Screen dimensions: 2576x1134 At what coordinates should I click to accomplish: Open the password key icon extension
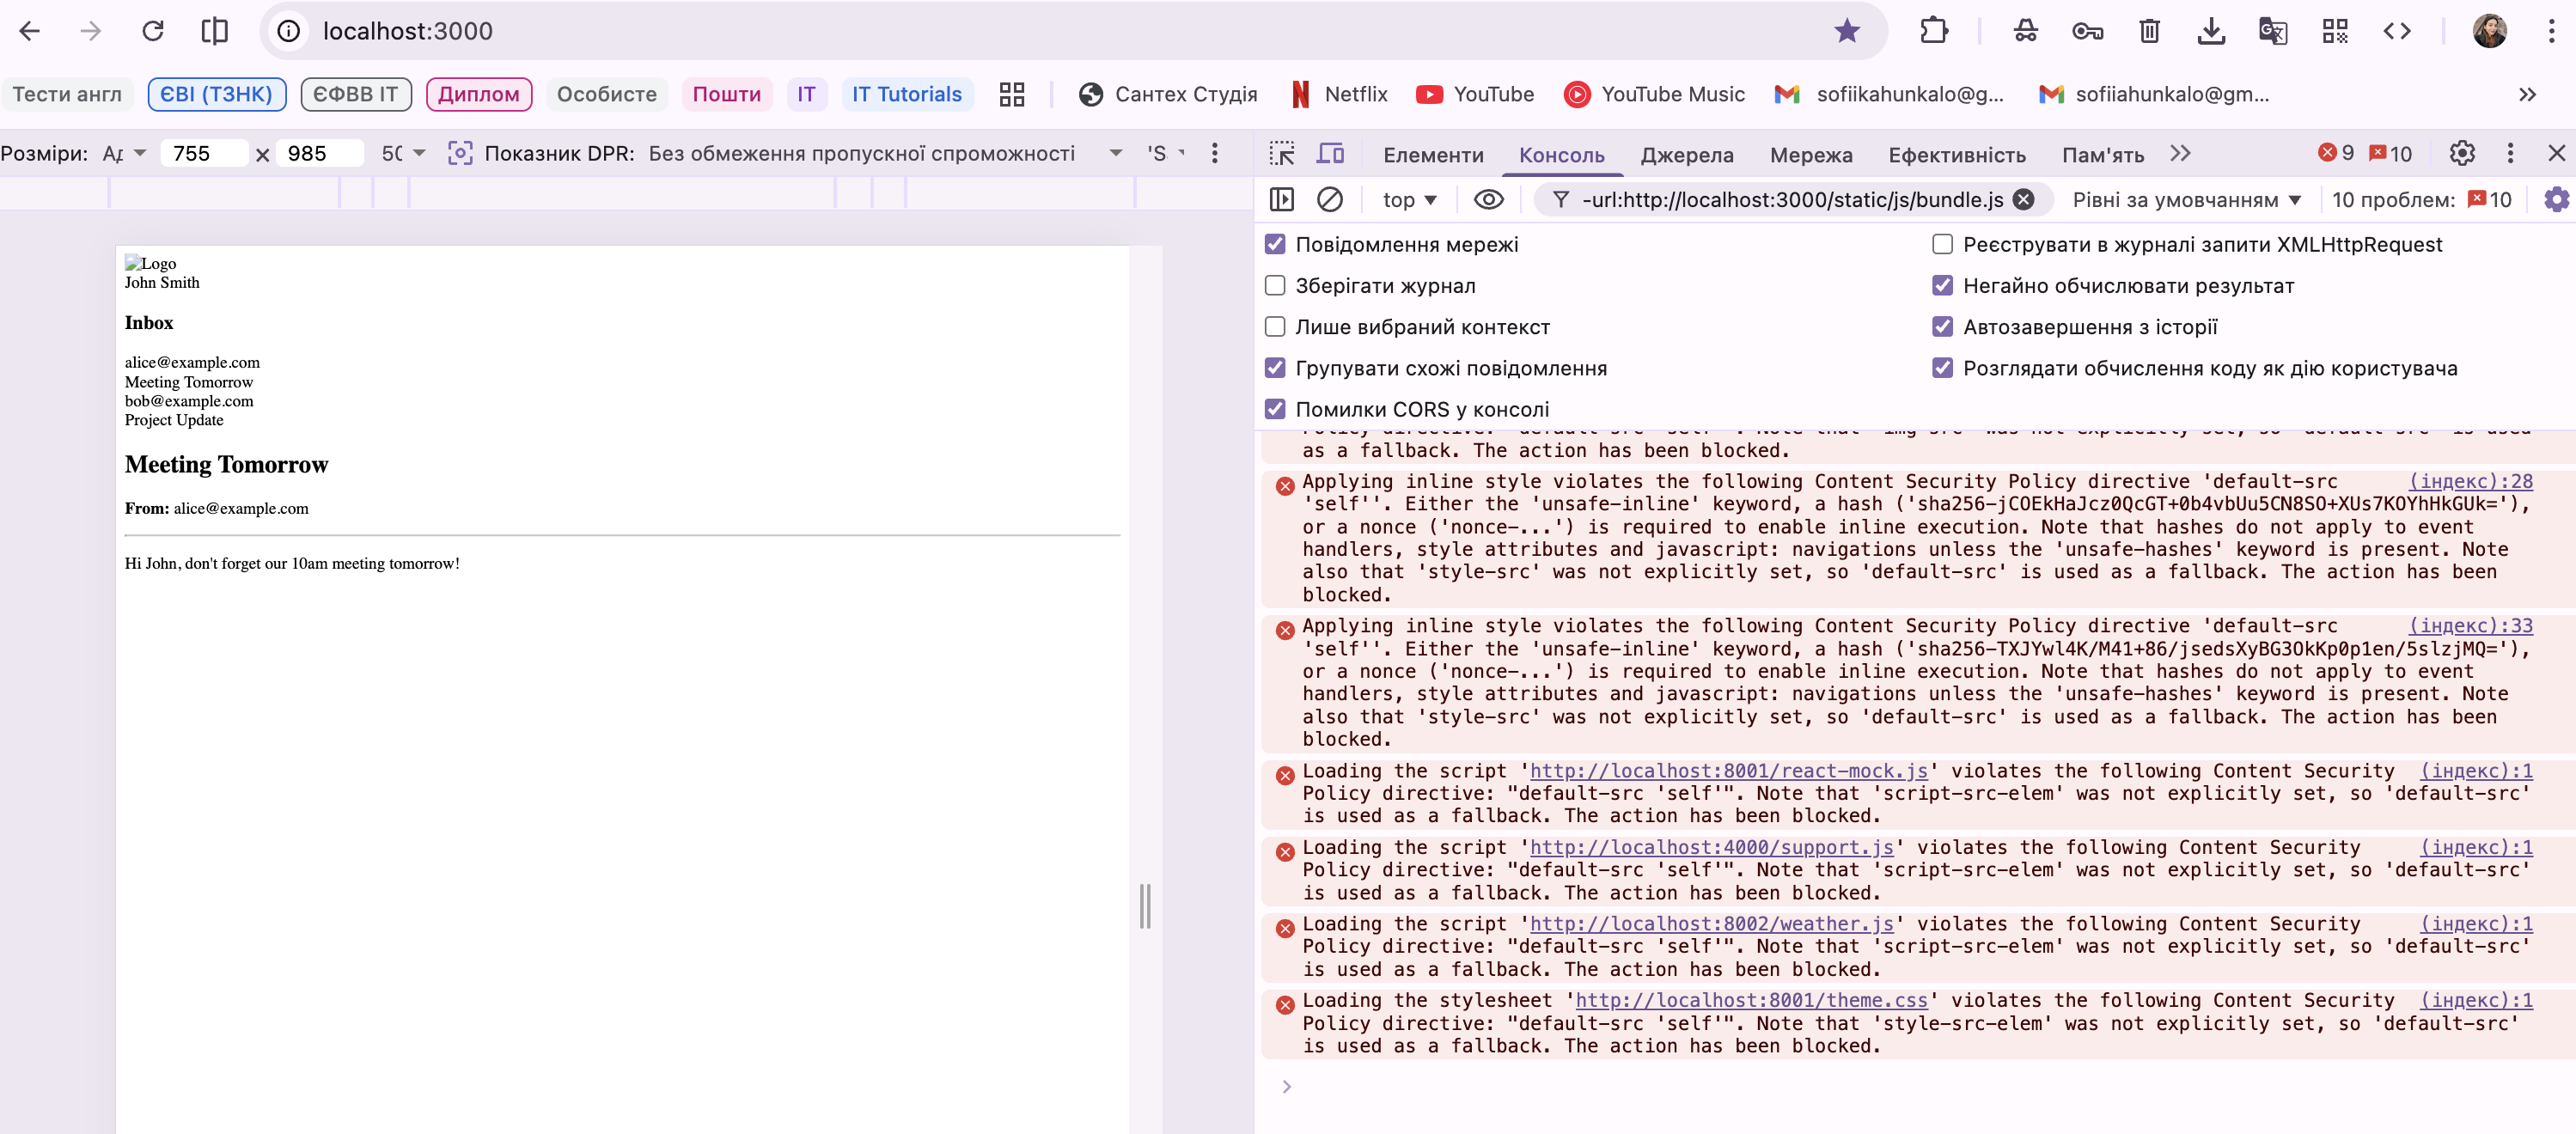pos(2087,31)
